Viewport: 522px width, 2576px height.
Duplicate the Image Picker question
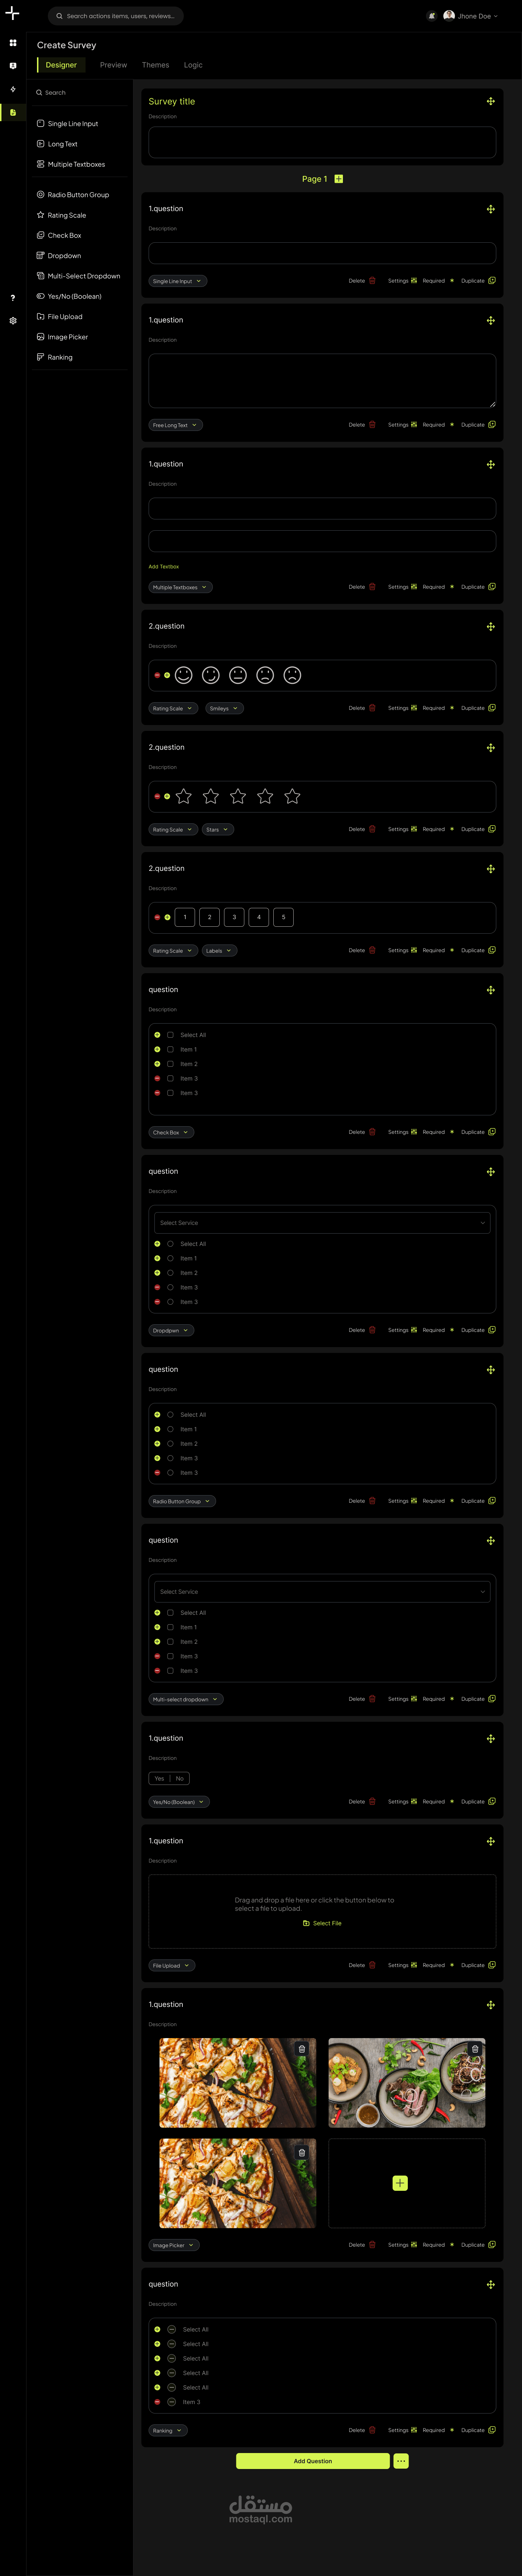pyautogui.click(x=478, y=2245)
